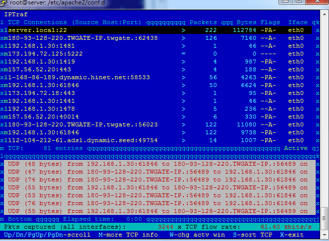
Task: Click the 61.40 kbits/s flow rate
Action: point(286,227)
